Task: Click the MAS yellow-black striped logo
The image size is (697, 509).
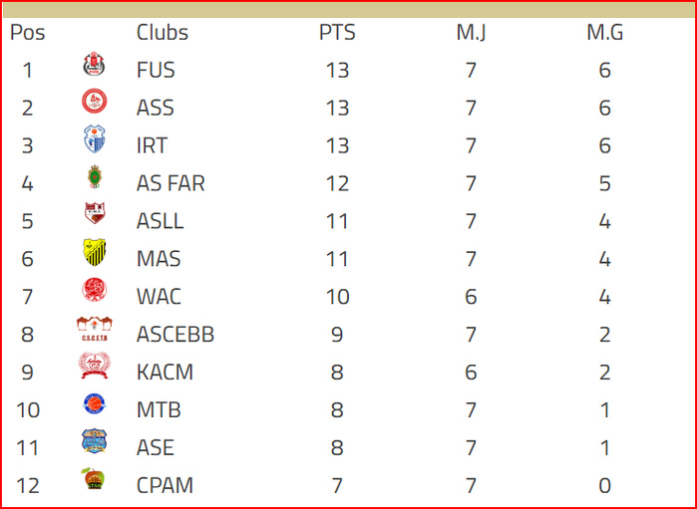Action: click(94, 253)
